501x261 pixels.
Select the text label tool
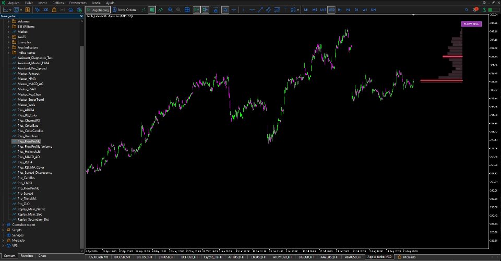[285, 10]
